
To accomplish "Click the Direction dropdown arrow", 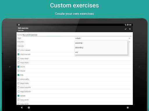I will point(130,42).
